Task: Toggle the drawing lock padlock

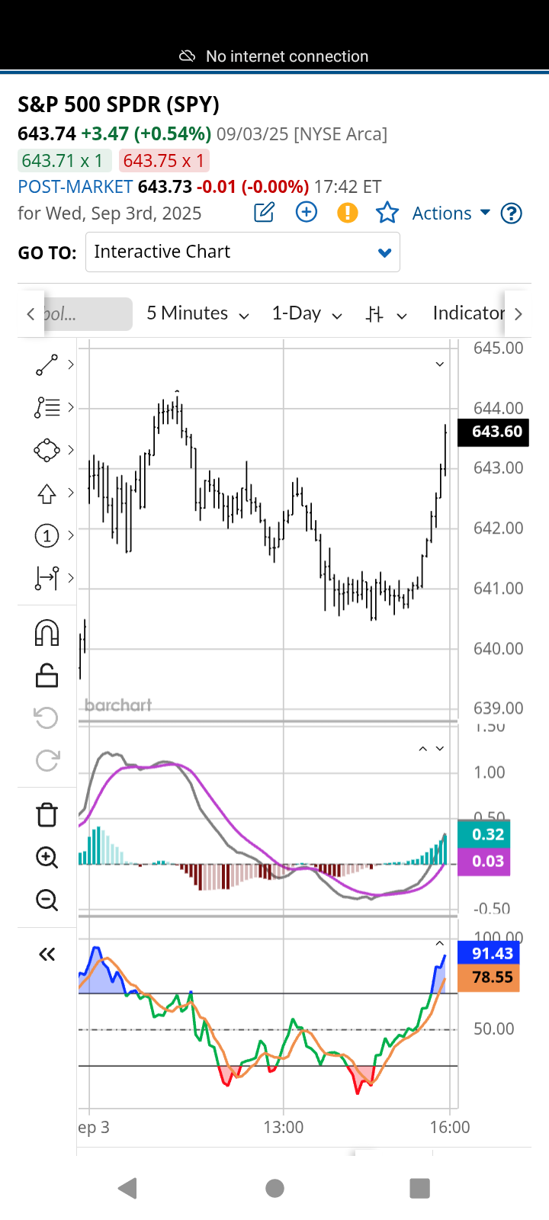Action: [x=47, y=676]
